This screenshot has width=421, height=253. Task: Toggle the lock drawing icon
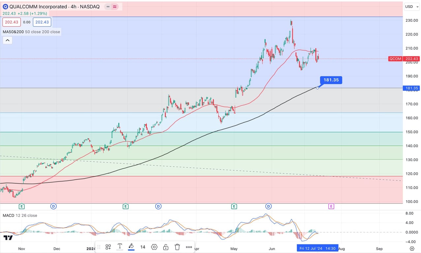166,247
